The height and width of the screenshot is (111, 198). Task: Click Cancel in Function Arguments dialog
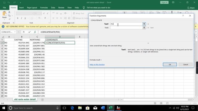186,64
